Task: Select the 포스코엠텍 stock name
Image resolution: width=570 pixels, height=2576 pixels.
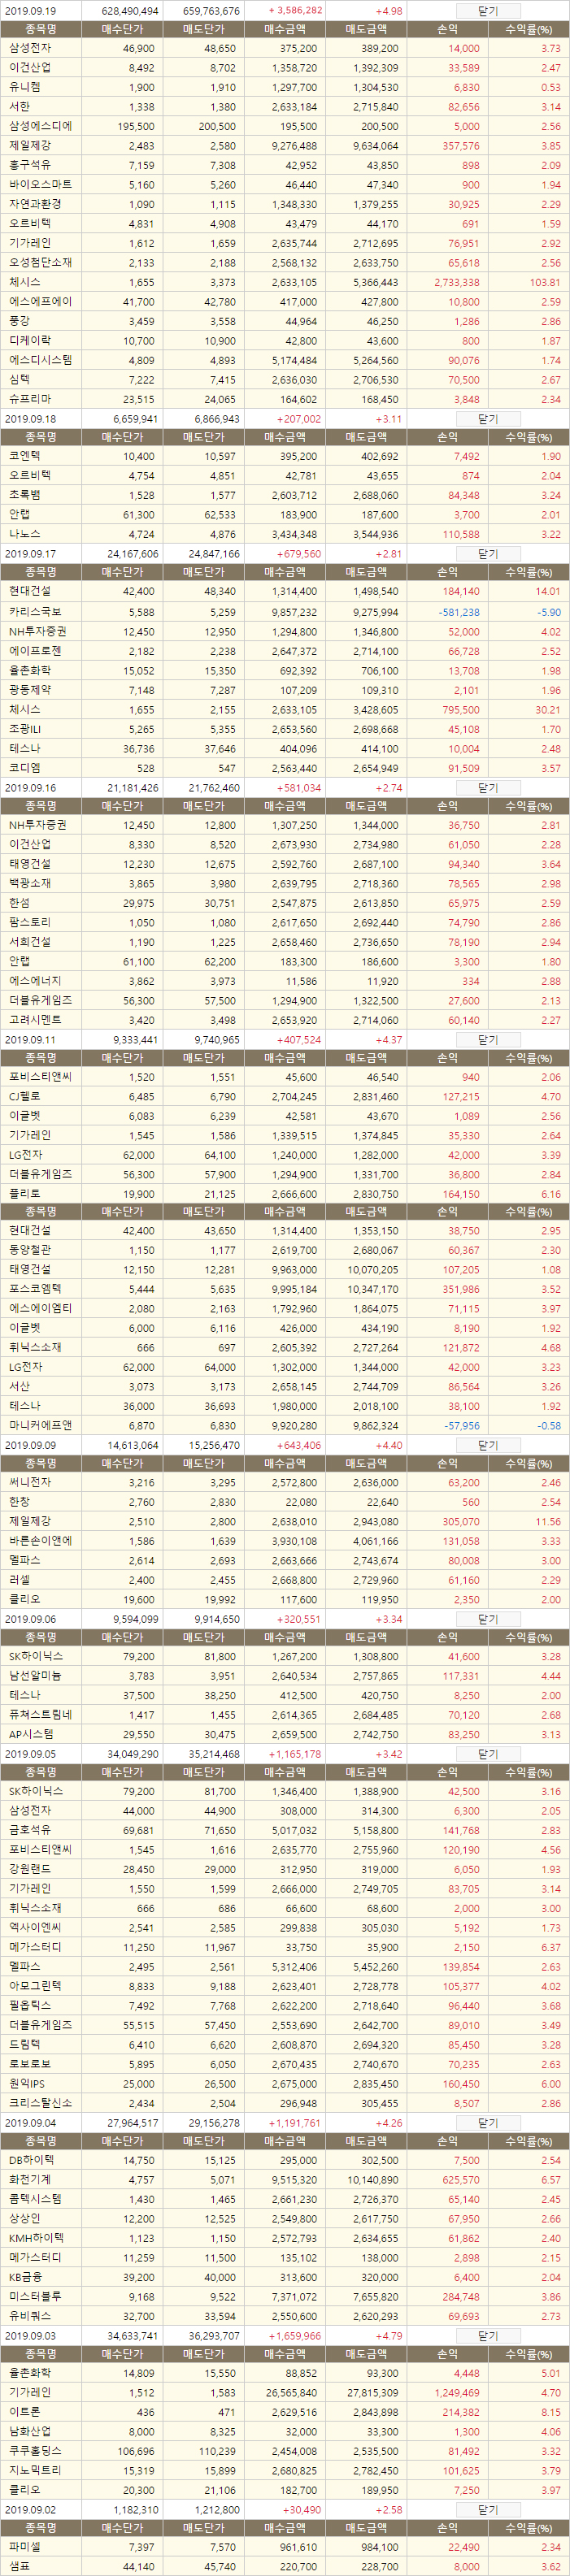Action: [35, 1289]
